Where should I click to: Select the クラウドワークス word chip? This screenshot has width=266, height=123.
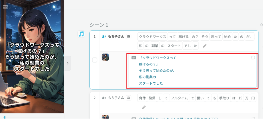coord(152,37)
